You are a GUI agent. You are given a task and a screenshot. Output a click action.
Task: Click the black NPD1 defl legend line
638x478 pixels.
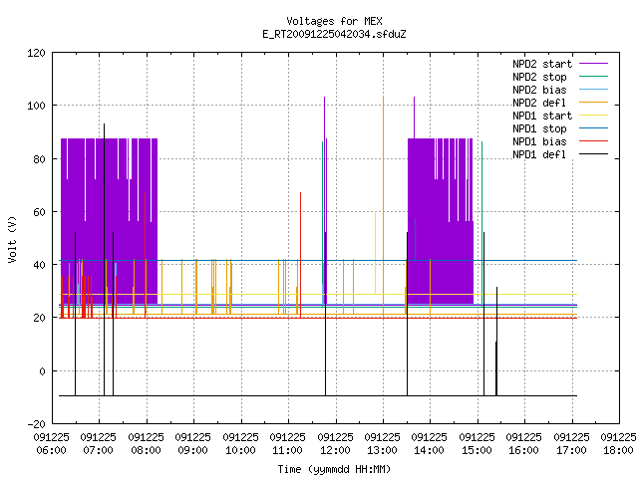click(593, 154)
